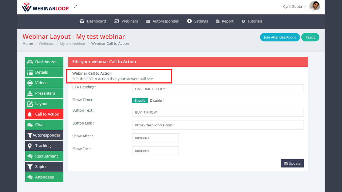This screenshot has height=192, width=342.
Task: Open the Cyril Gupta user dropdown
Action: click(x=294, y=7)
